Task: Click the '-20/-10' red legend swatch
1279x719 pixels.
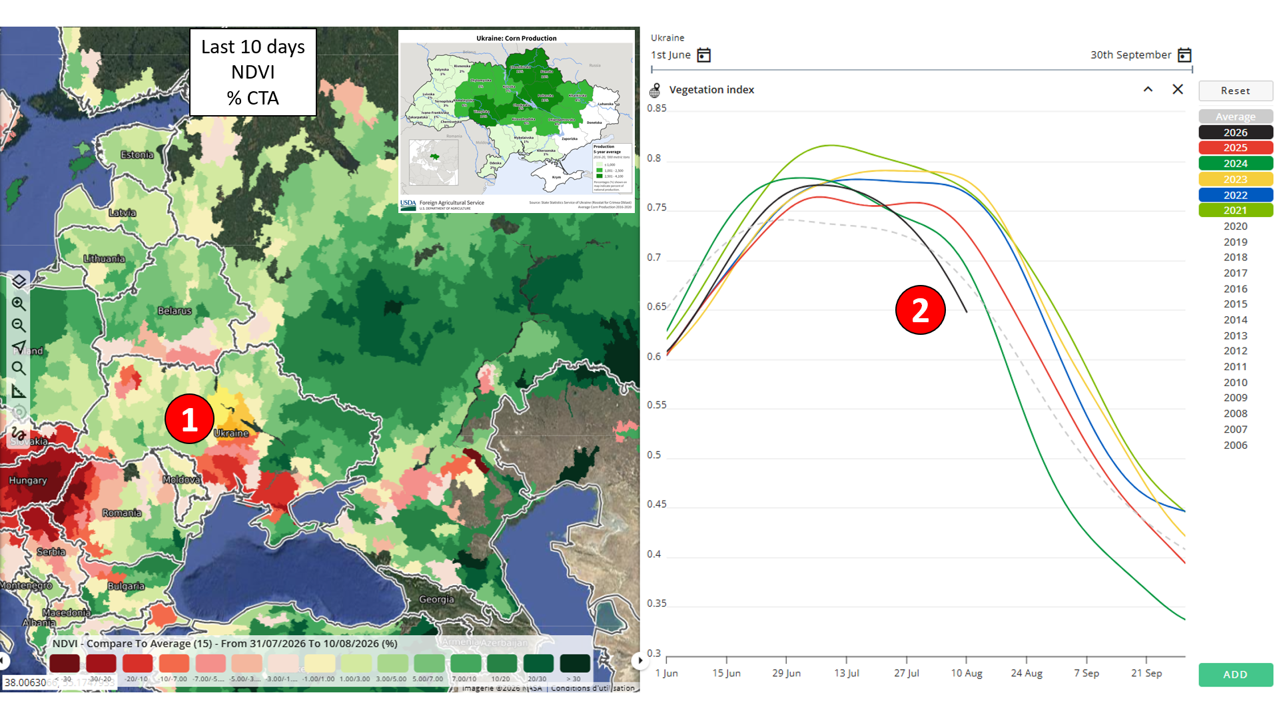Action: tap(137, 663)
